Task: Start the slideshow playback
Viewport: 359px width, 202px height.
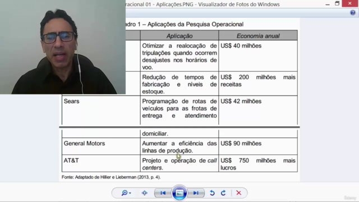Action: point(179,193)
